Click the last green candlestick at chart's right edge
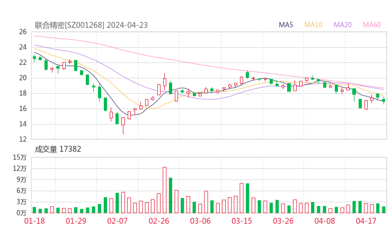Image resolution: width=392 pixels, height=233 pixels. point(384,101)
